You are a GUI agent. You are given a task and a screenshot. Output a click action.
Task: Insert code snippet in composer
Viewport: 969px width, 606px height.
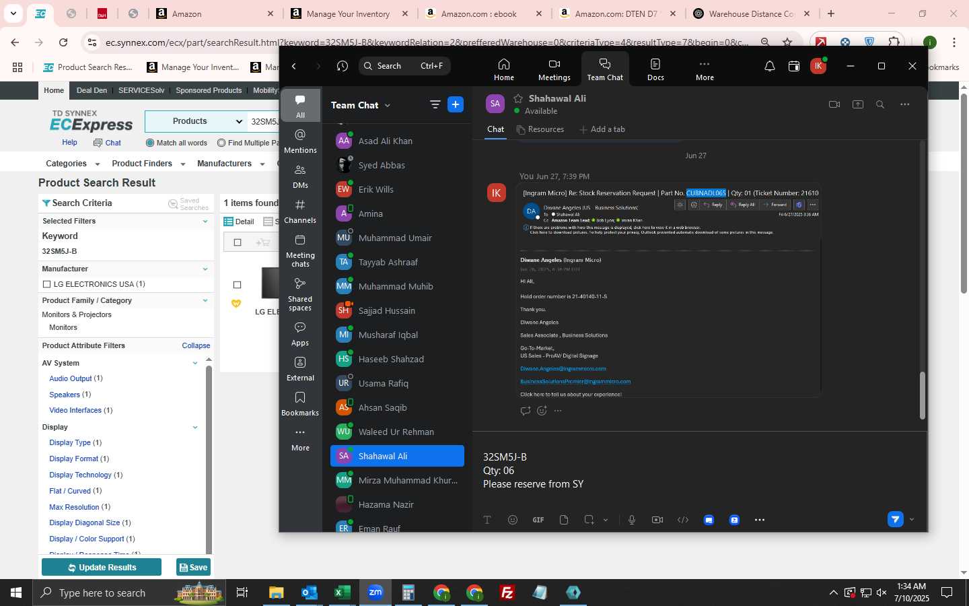coord(683,520)
